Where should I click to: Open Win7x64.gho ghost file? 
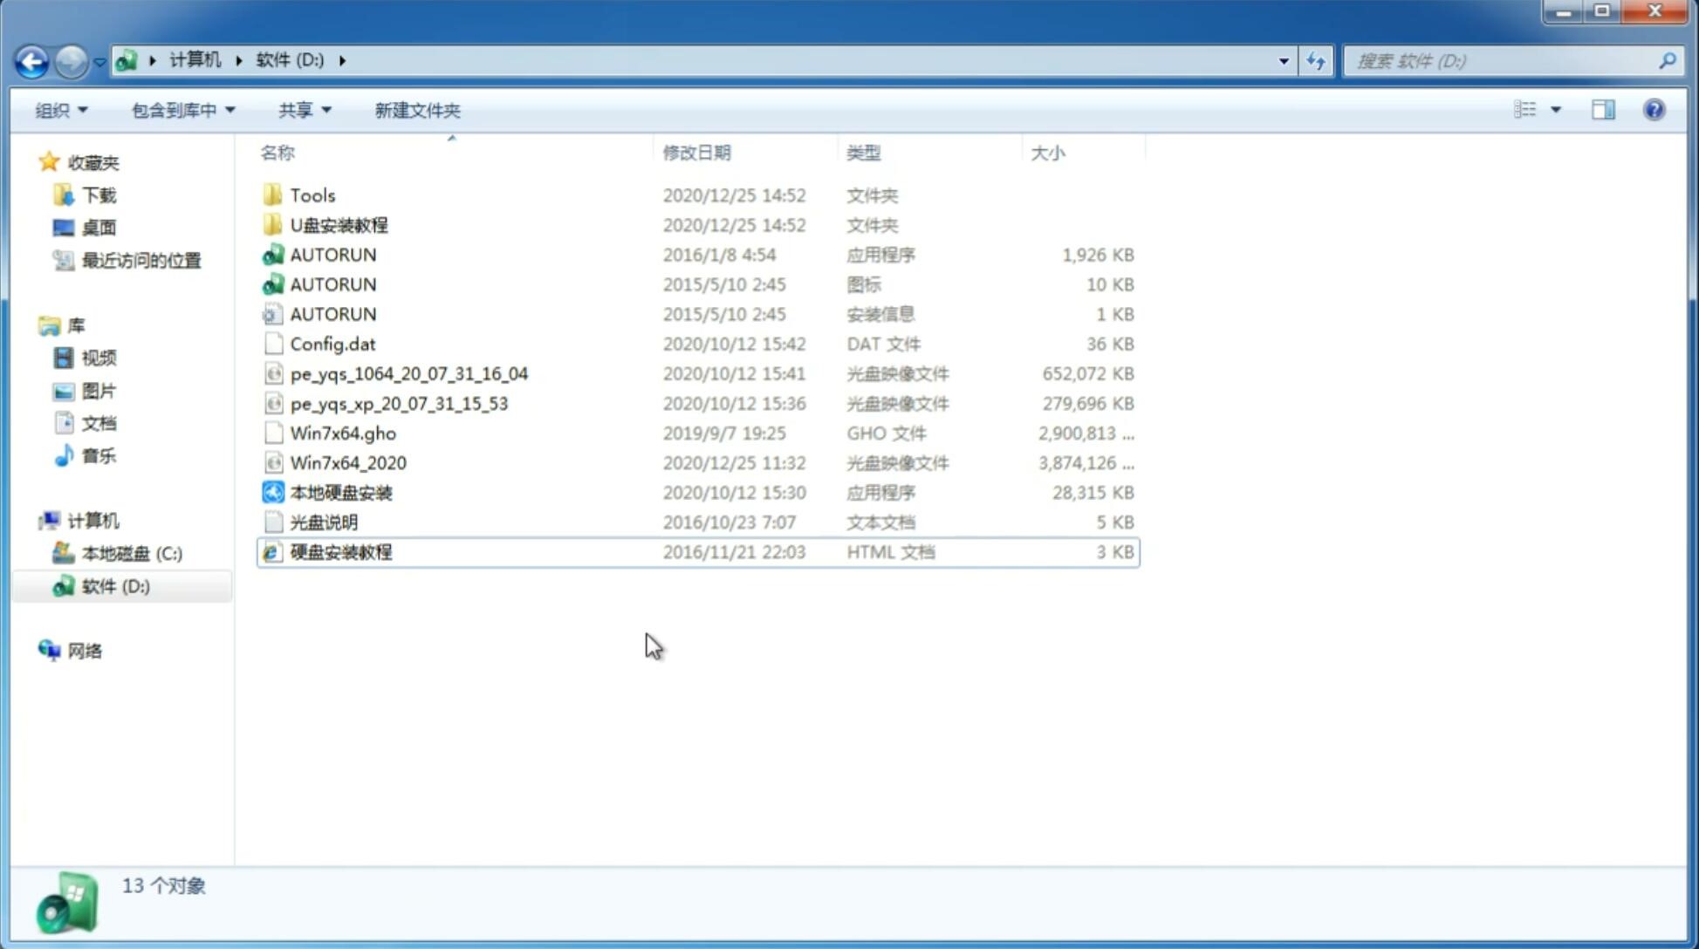342,433
